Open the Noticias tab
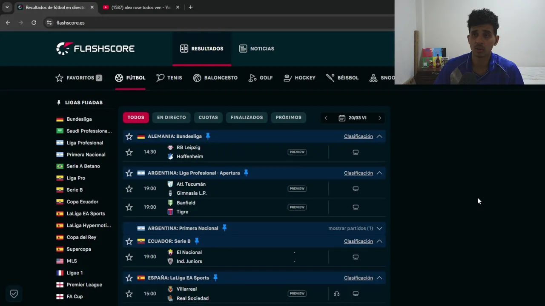Image resolution: width=545 pixels, height=306 pixels. point(256,48)
